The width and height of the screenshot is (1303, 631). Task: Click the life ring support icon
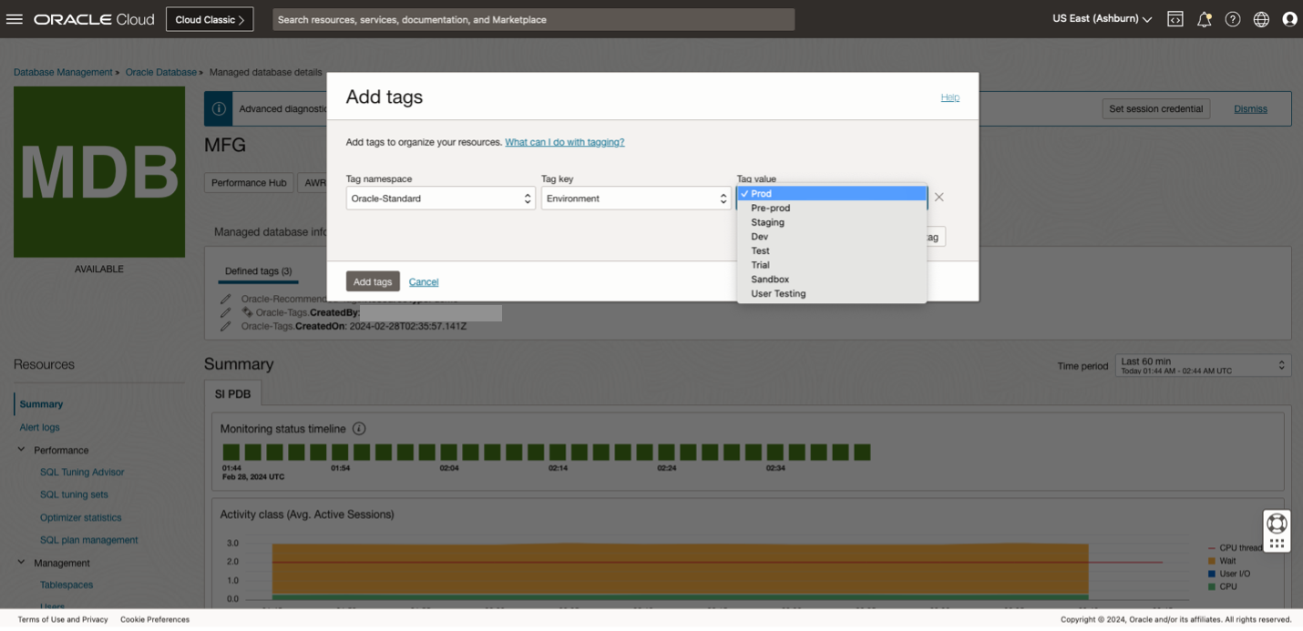(x=1277, y=523)
